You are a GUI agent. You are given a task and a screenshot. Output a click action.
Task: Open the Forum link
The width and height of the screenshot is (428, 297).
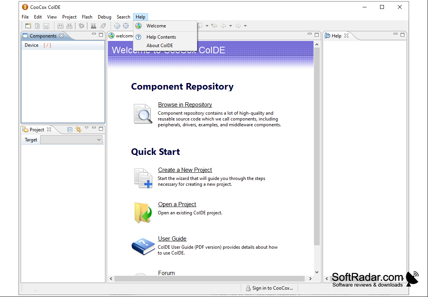[166, 273]
